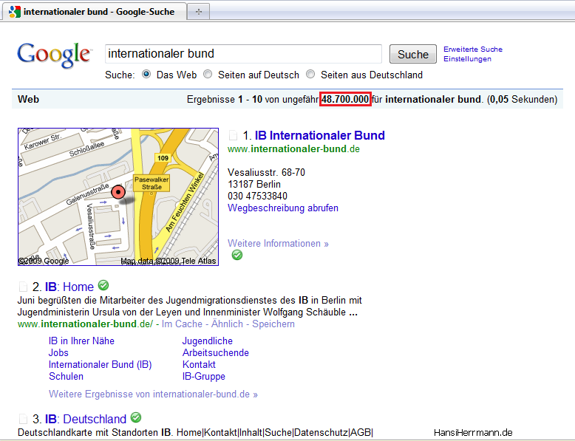Click the page icon next to result 1
Image resolution: width=575 pixels, height=441 pixels.
tap(233, 135)
